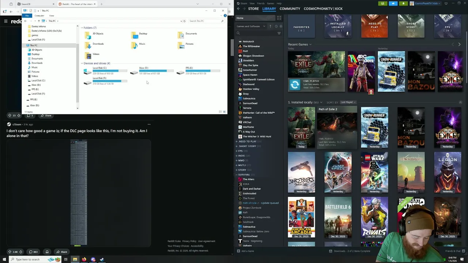
Task: Open Music folder in This PC
Action: click(x=139, y=45)
